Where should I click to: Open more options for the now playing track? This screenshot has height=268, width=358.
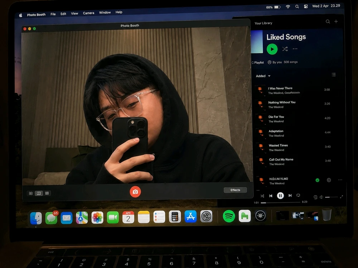pos(340,180)
